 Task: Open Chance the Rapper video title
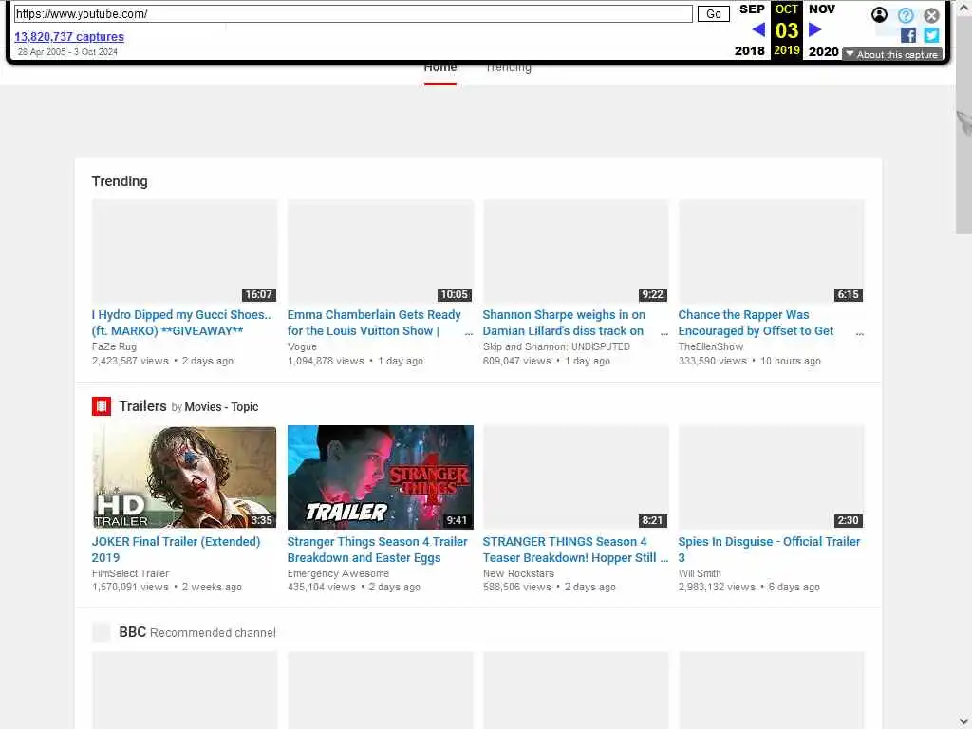756,323
